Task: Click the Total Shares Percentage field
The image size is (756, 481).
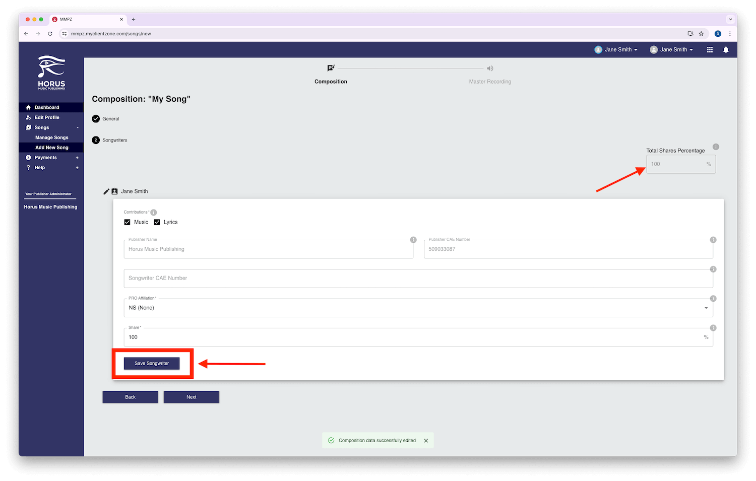Action: tap(681, 164)
